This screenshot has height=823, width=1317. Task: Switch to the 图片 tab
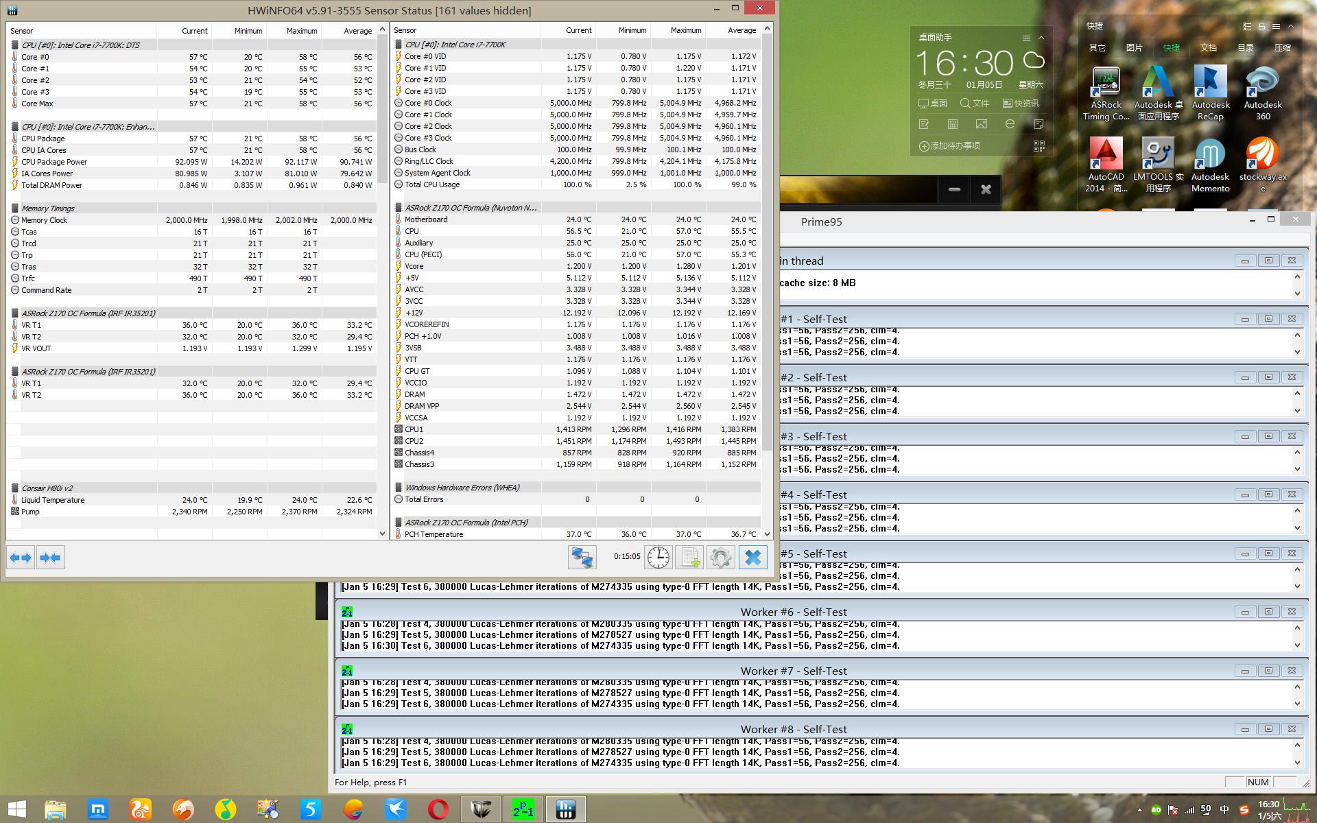click(1134, 47)
